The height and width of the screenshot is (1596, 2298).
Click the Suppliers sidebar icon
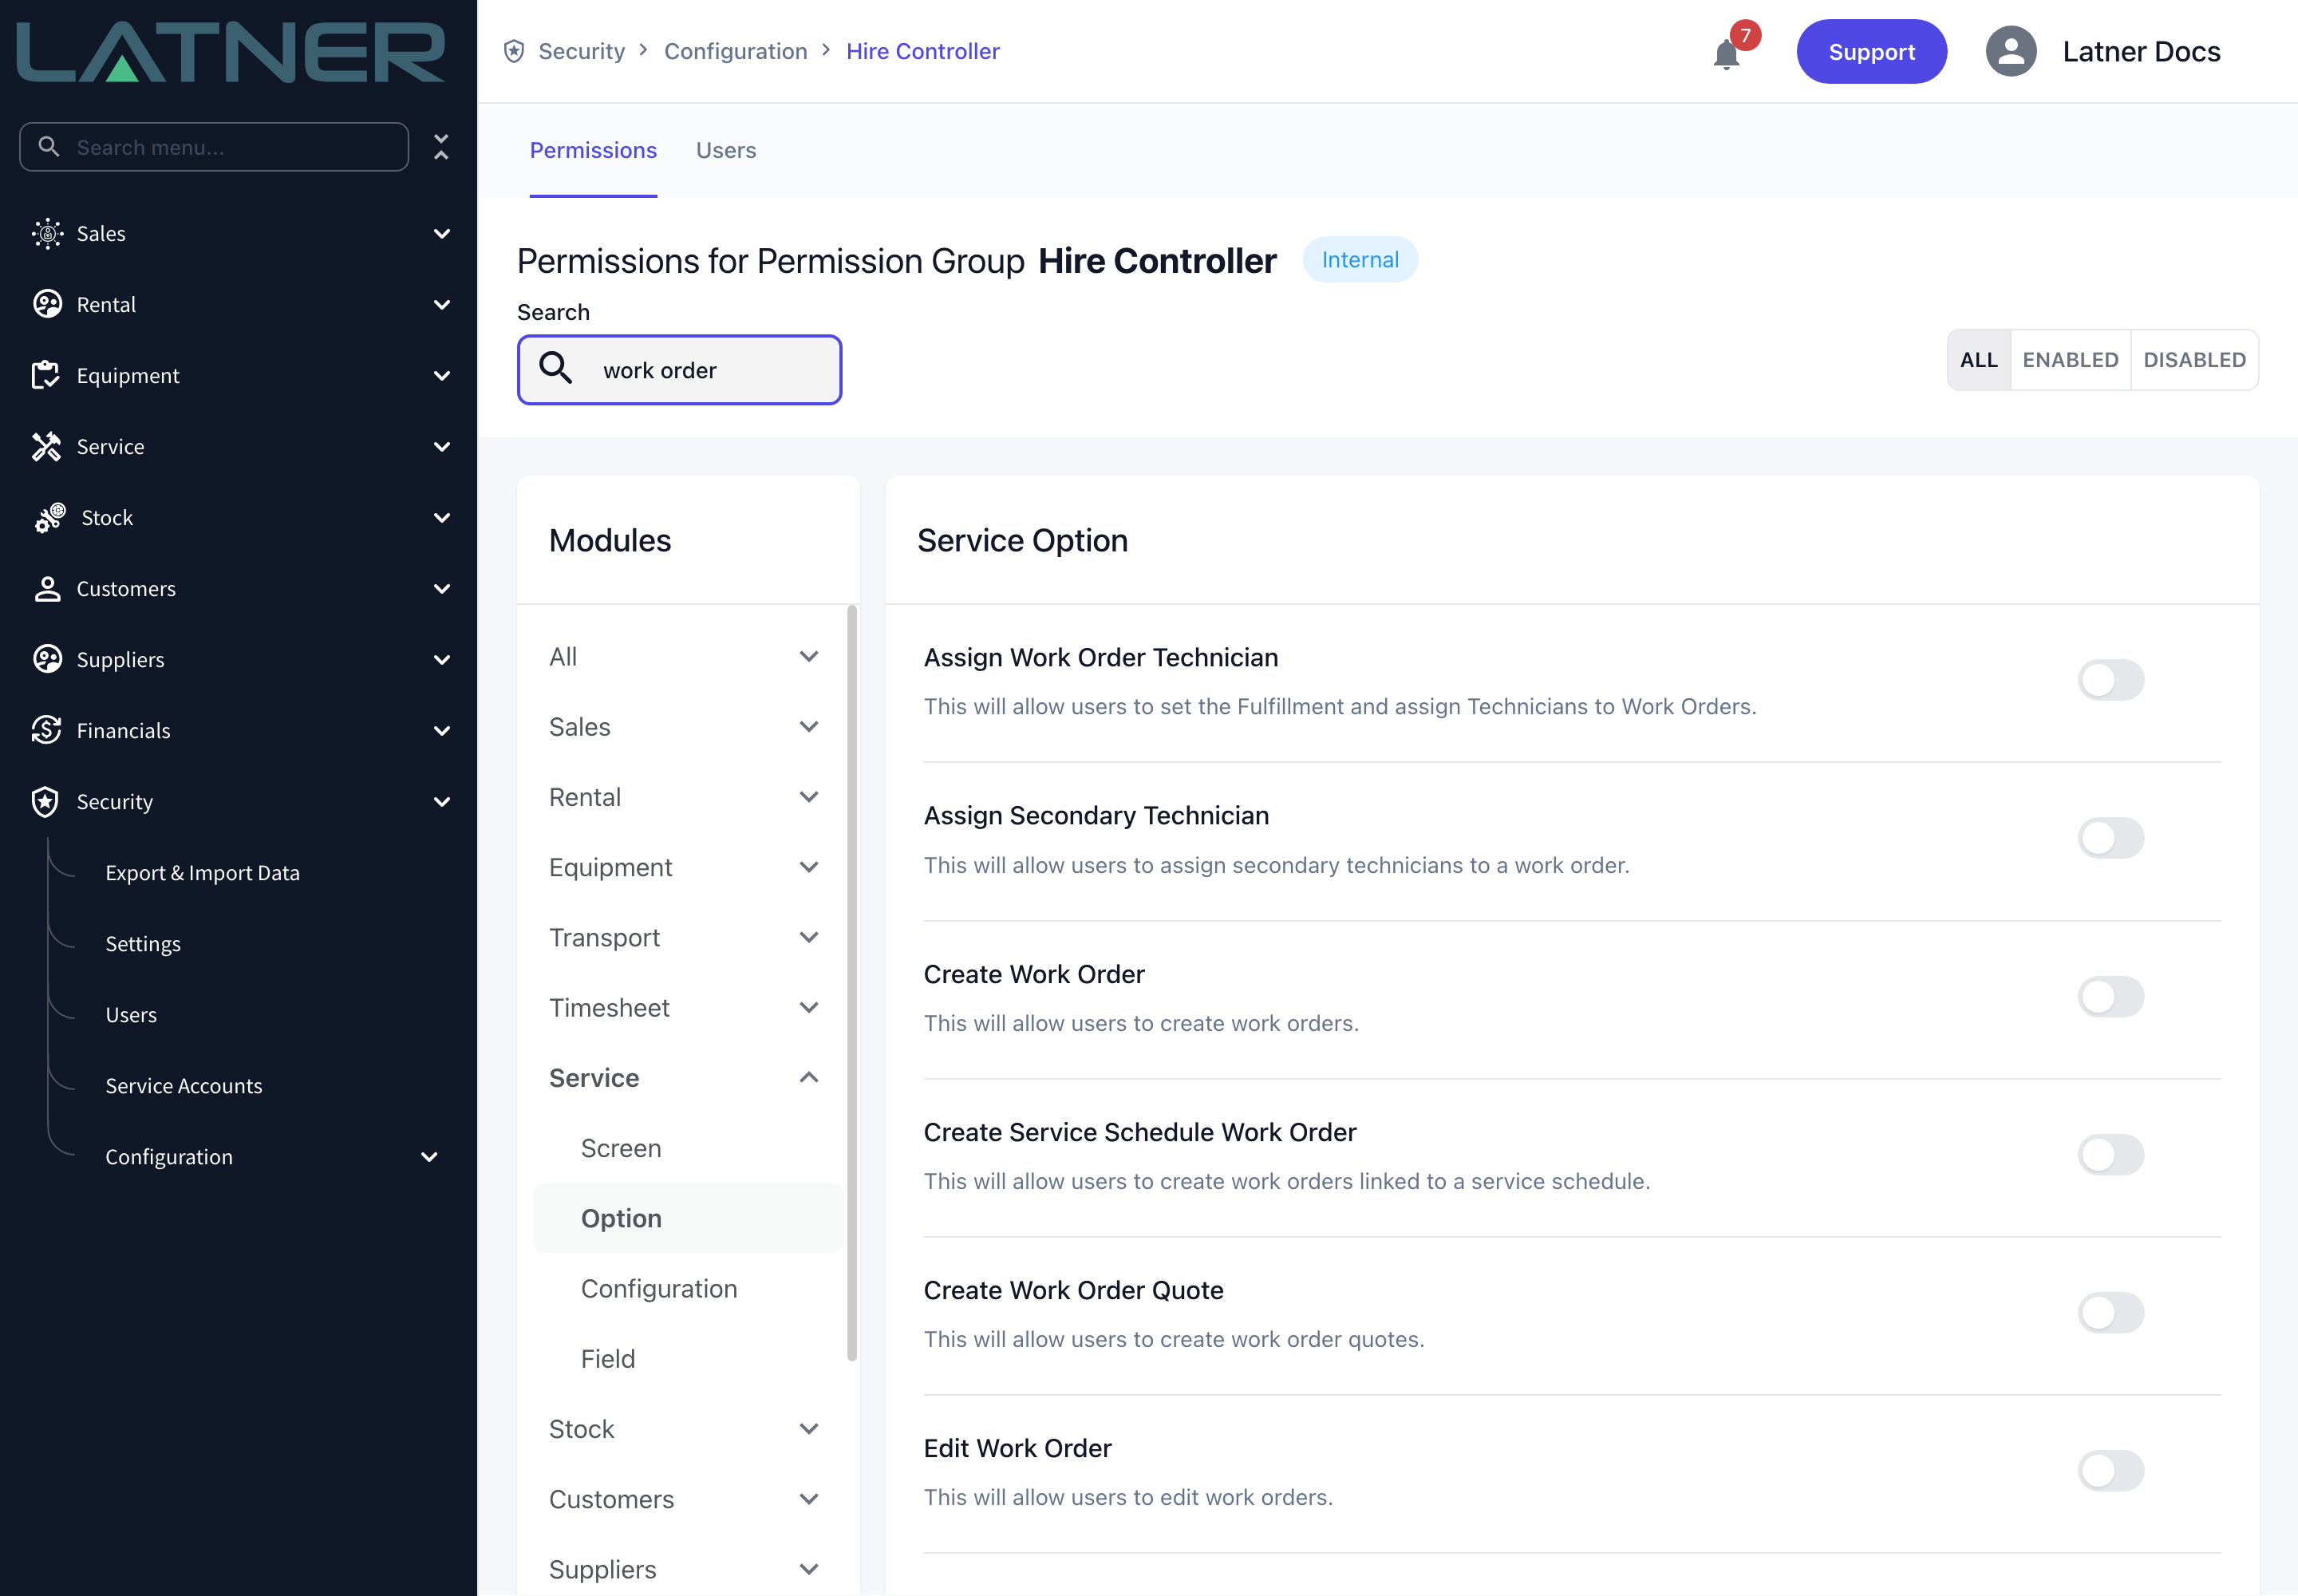pyautogui.click(x=47, y=659)
